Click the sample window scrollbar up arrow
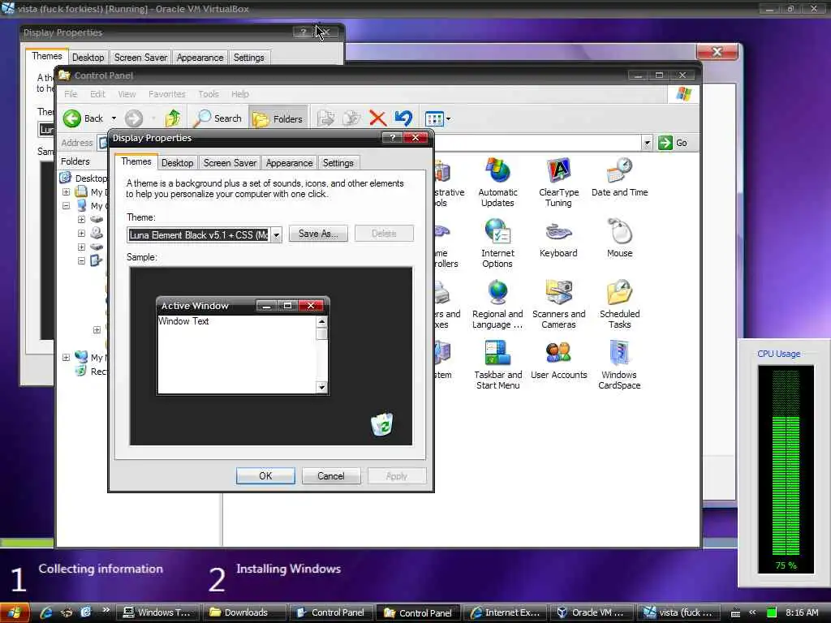831x623 pixels. (x=321, y=321)
